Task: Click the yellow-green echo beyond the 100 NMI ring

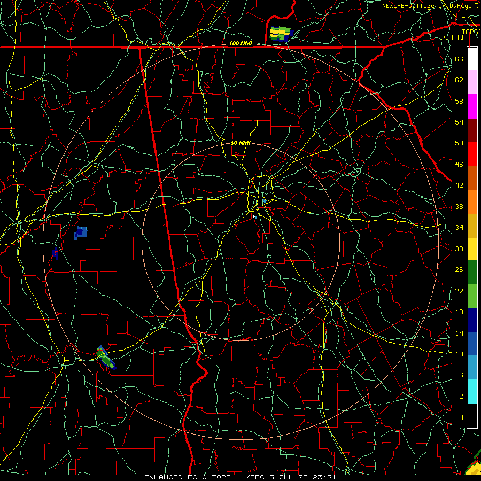Action: click(281, 34)
